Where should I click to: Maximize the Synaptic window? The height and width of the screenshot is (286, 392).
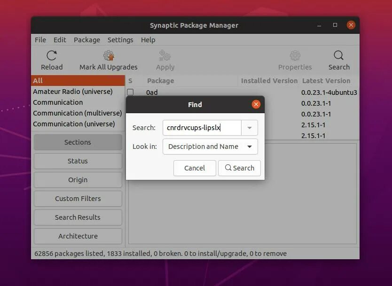pyautogui.click(x=335, y=25)
